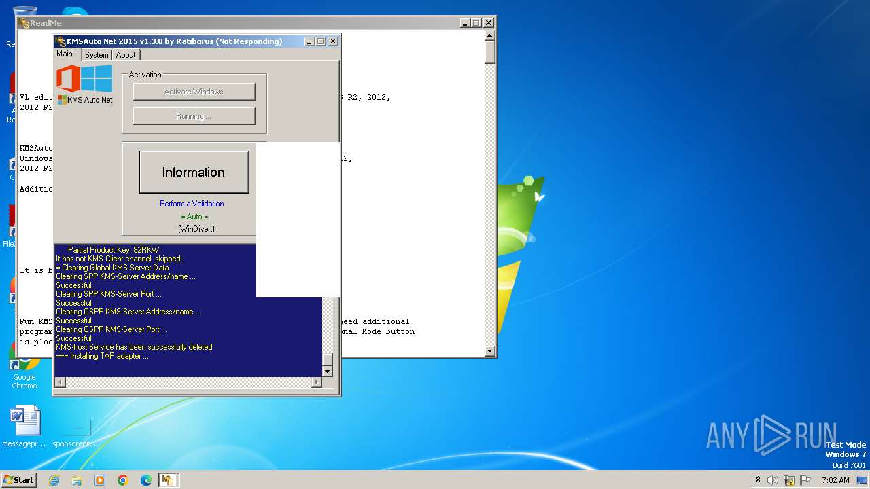Click log line 'Clearing SPP KMS-Server Address/name'

click(126, 276)
